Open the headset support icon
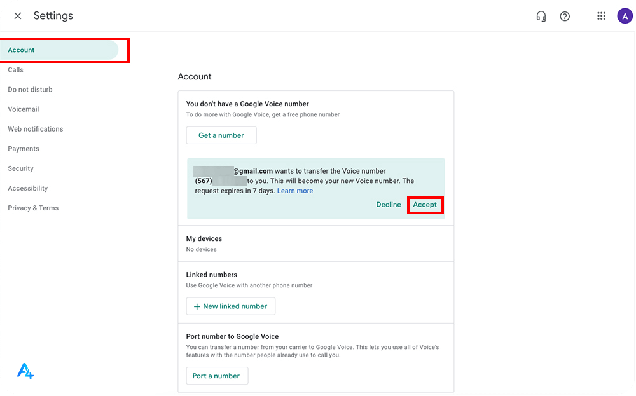 coord(541,17)
